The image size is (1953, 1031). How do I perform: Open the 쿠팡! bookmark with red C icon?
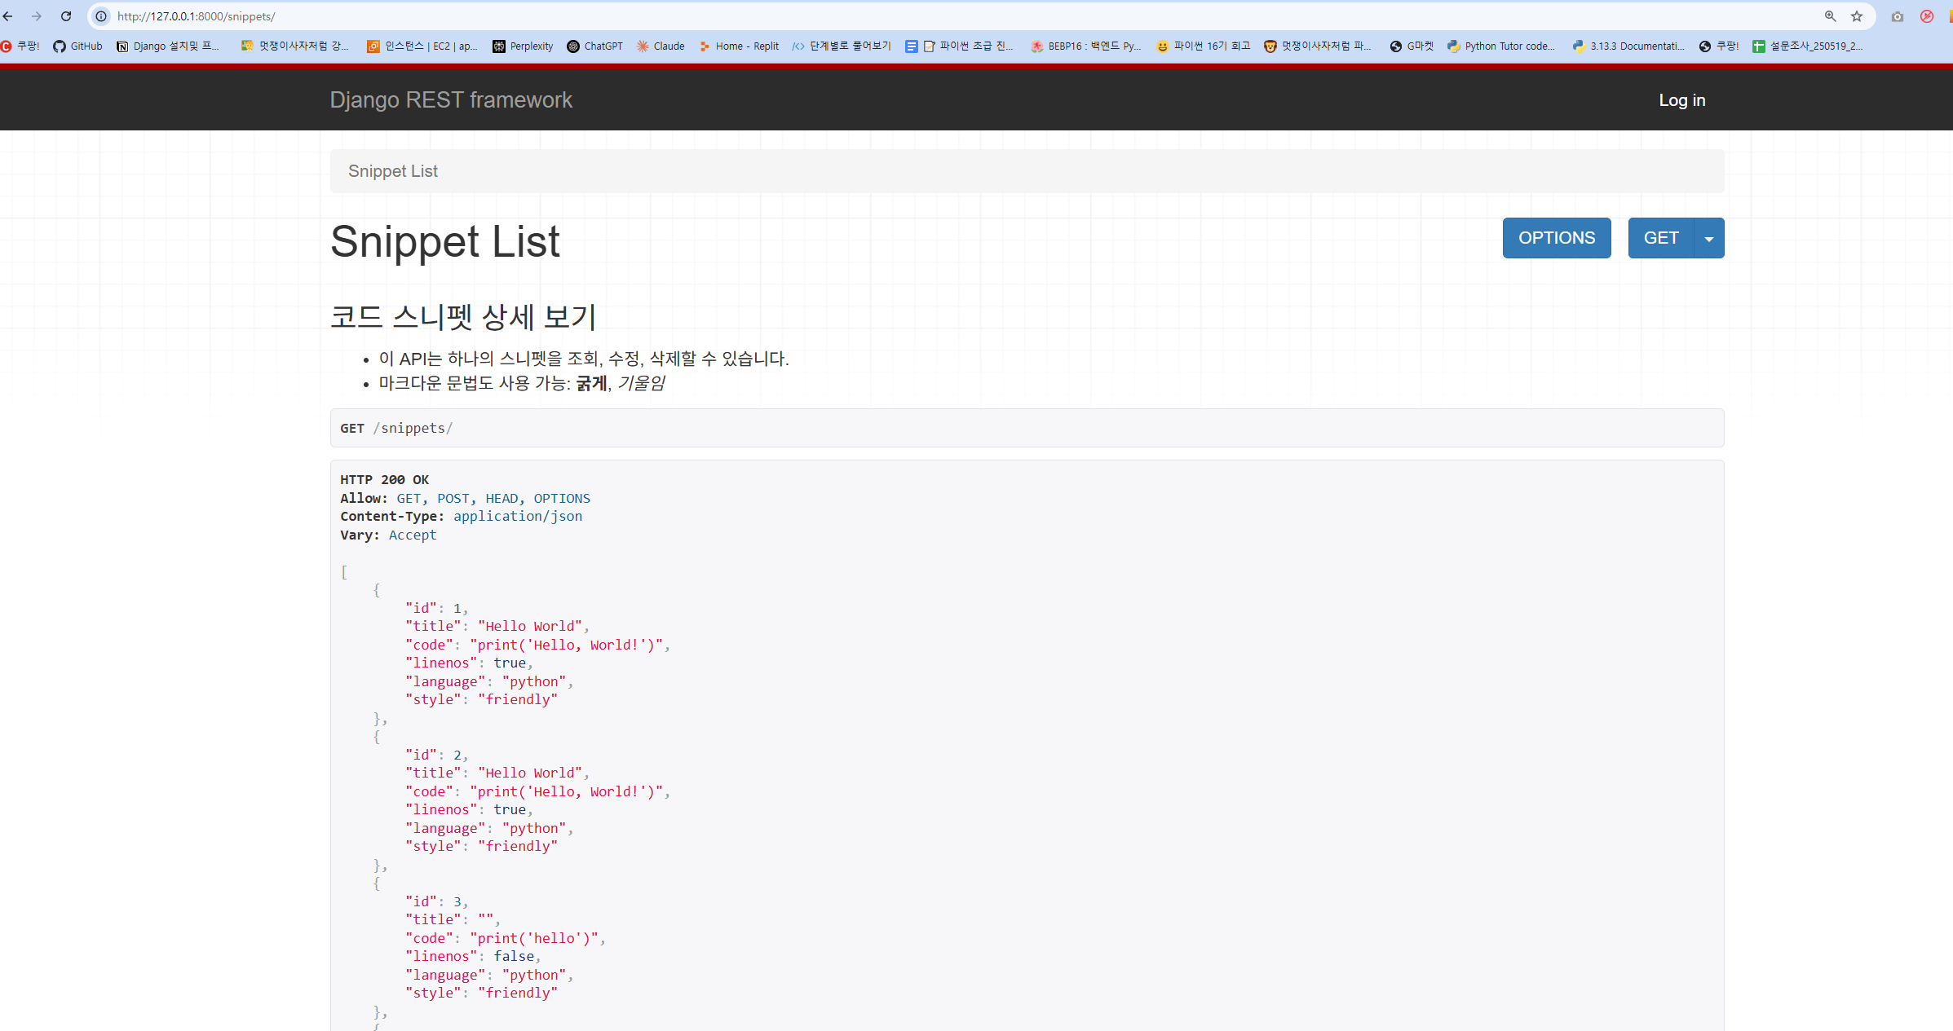click(20, 46)
